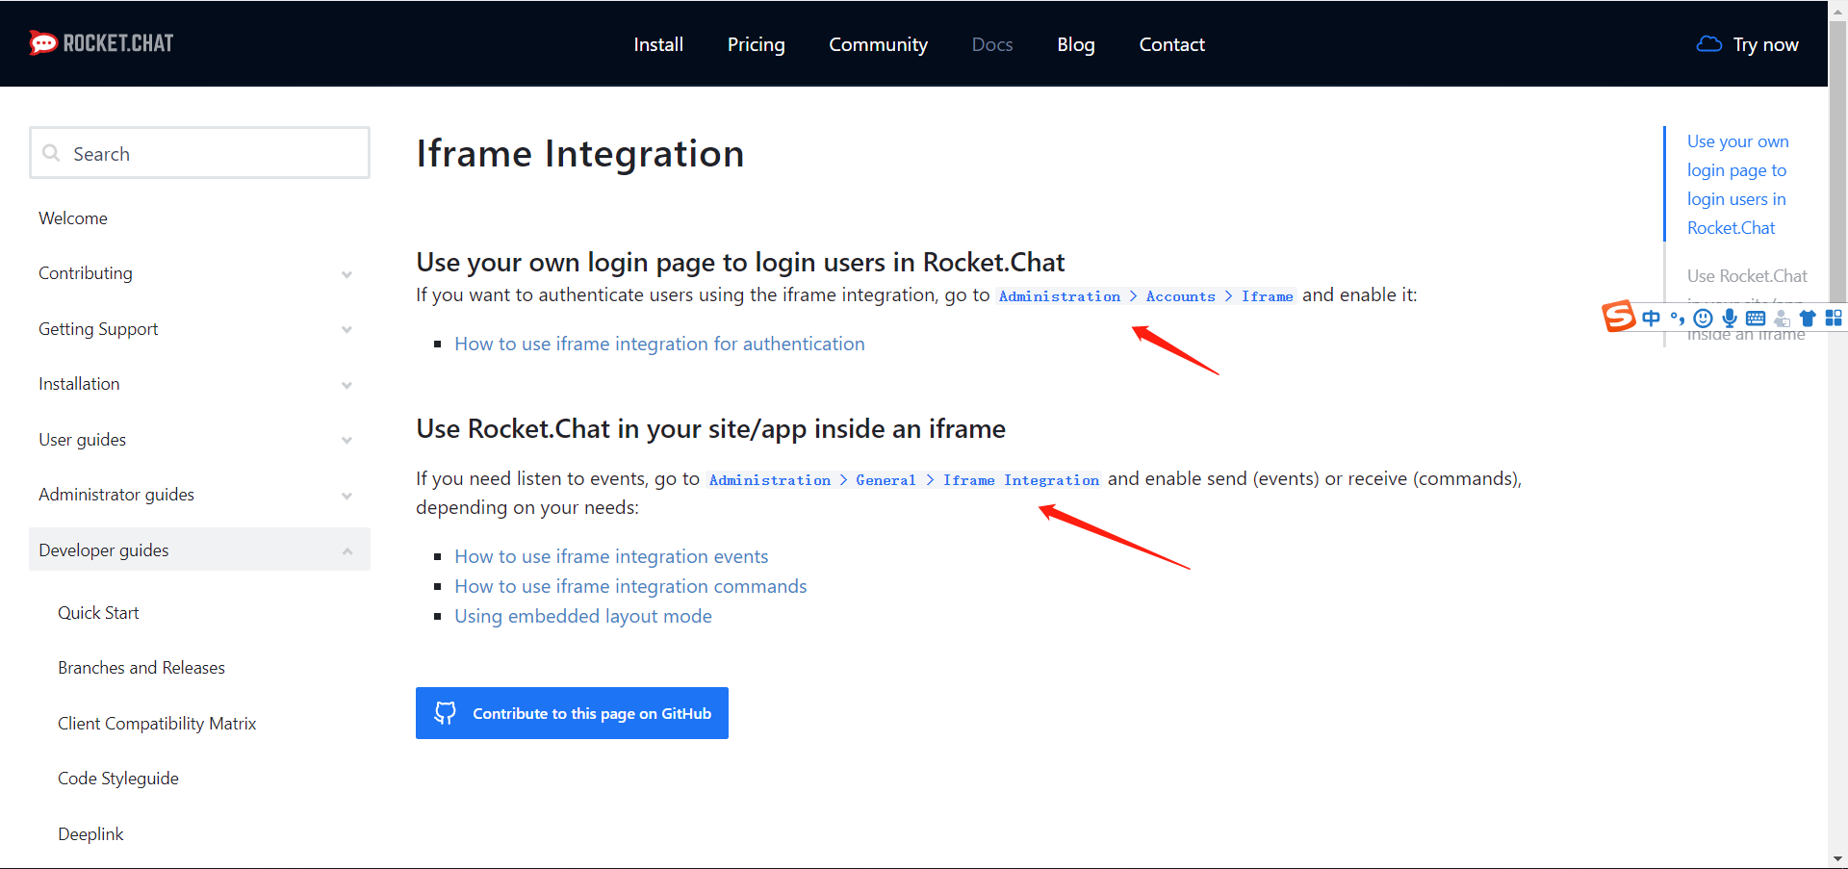Click the 'Use your own login page' heading
This screenshot has width=1848, height=869.
tap(740, 262)
